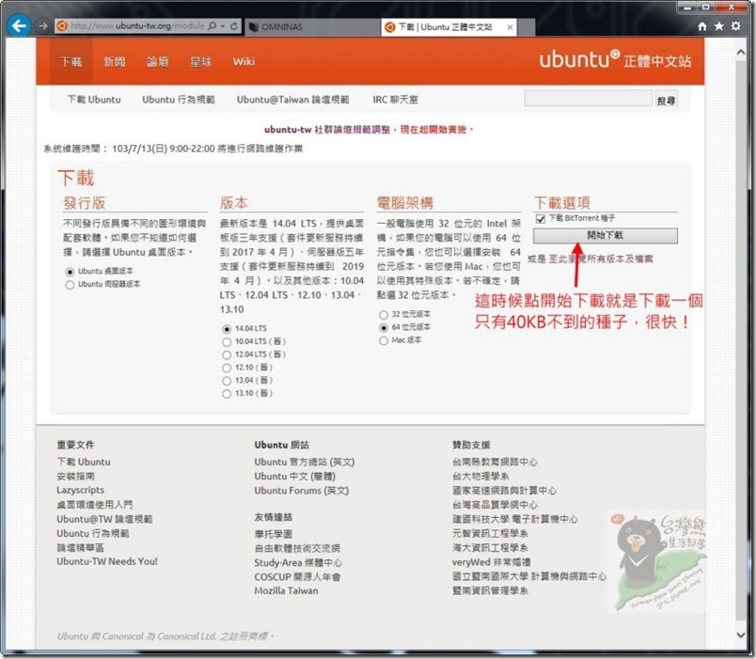
Task: Select the 14.04 LTS version radio
Action: point(227,329)
